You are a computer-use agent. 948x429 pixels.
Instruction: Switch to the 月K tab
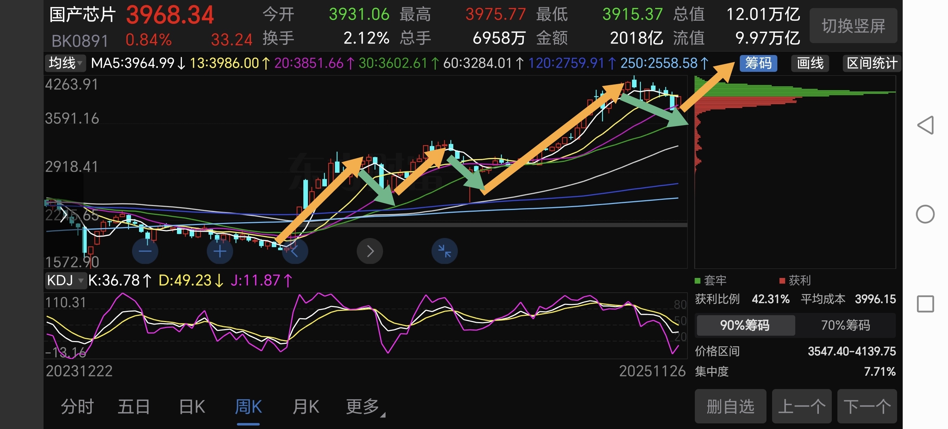[305, 407]
